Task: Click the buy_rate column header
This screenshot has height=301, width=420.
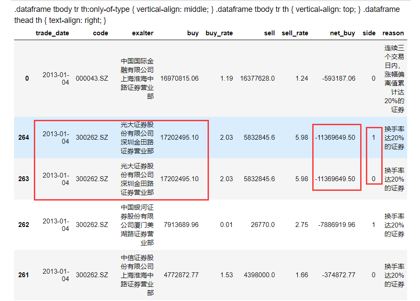Action: click(x=219, y=33)
